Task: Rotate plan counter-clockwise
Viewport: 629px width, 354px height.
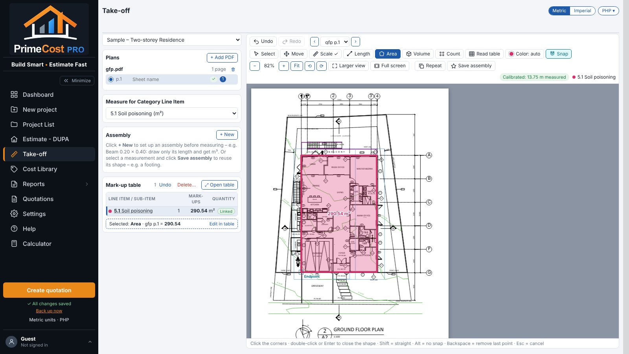Action: click(x=310, y=66)
